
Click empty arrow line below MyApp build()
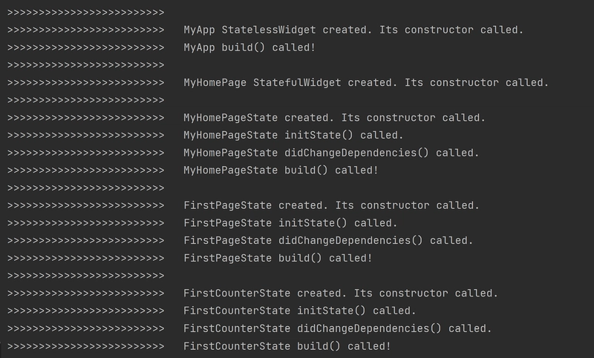[x=85, y=65]
